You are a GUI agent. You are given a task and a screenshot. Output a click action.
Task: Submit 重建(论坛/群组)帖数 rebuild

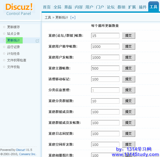tap(129, 36)
